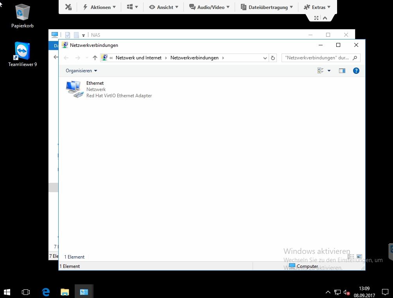
Task: Open the Dateiübertragung menu
Action: (267, 7)
